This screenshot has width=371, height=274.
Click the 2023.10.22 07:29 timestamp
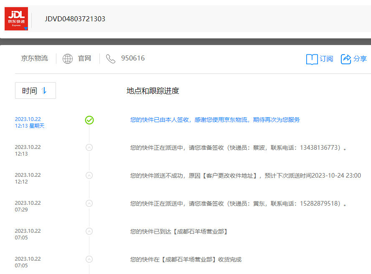click(28, 206)
